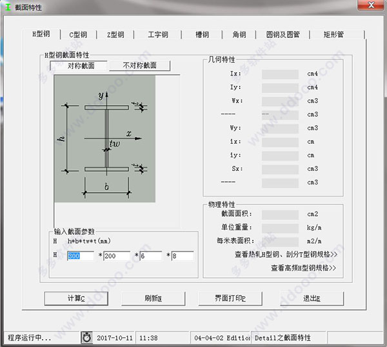Click the Wx result field
This screenshot has width=387, height=347.
[x=280, y=101]
